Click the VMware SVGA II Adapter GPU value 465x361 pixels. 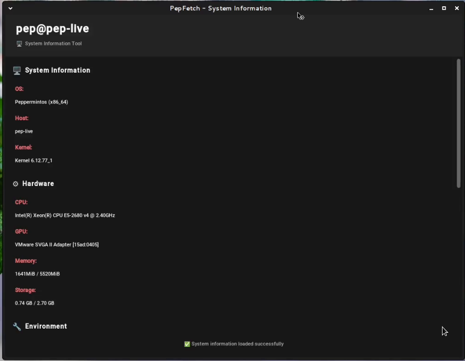(56, 244)
